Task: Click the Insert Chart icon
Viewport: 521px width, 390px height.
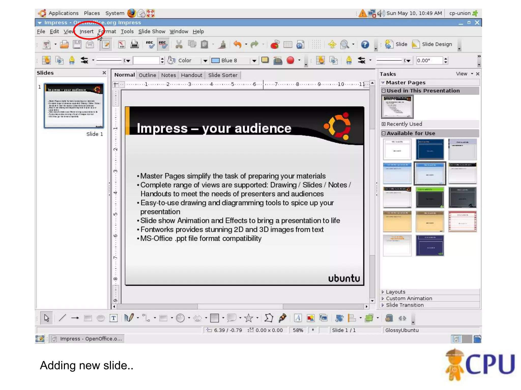Action: click(275, 44)
